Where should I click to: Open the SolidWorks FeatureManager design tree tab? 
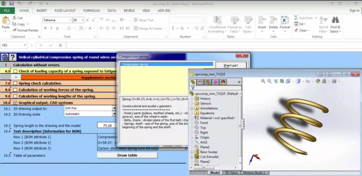[192, 82]
